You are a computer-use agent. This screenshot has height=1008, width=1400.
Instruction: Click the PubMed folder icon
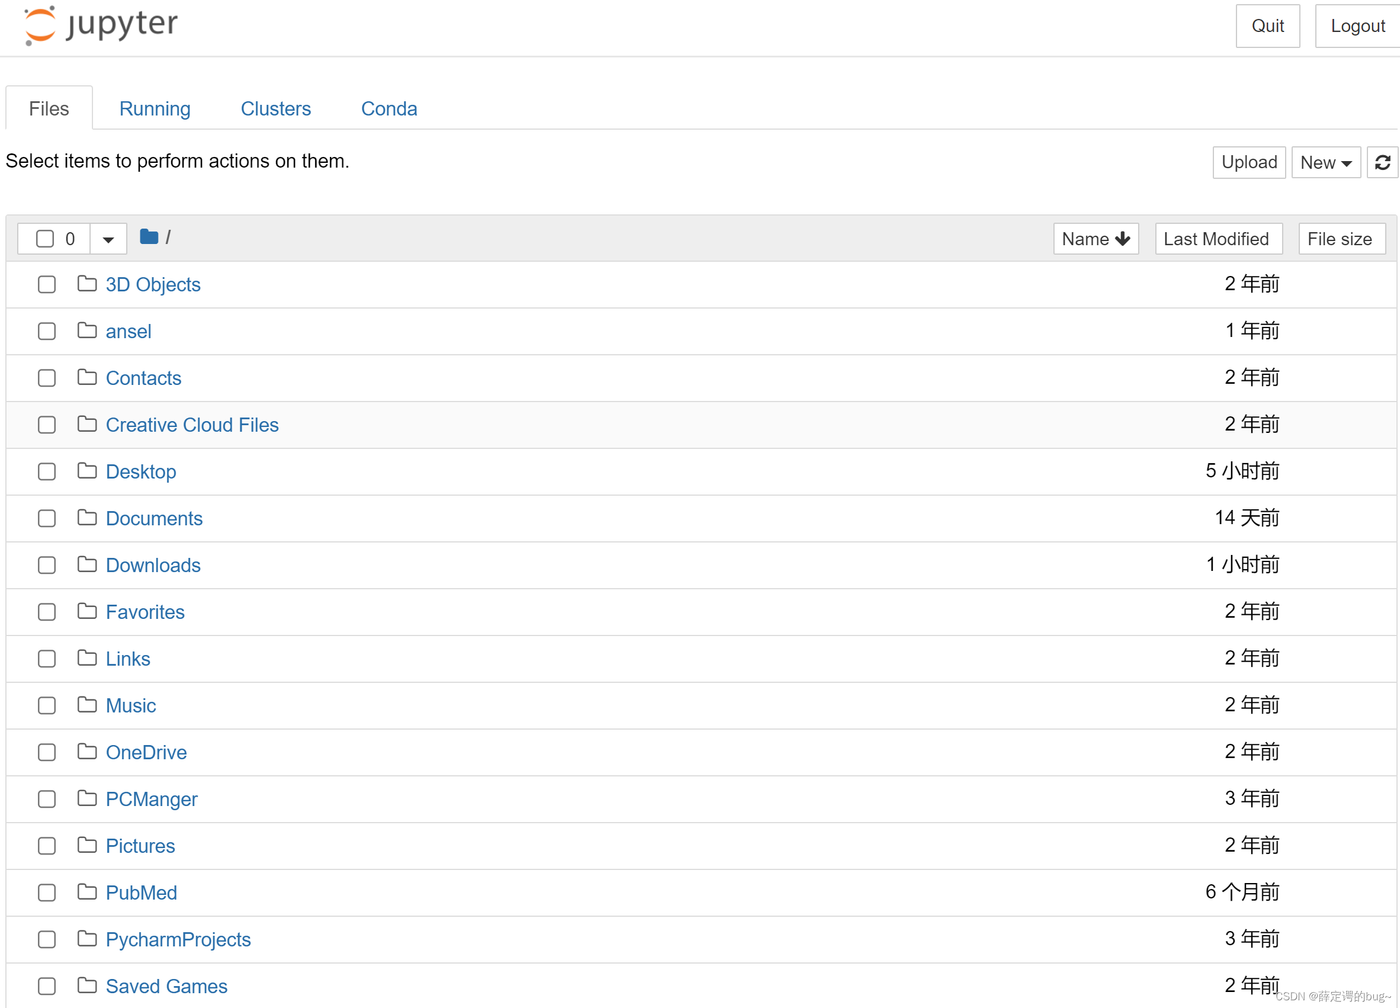[88, 893]
